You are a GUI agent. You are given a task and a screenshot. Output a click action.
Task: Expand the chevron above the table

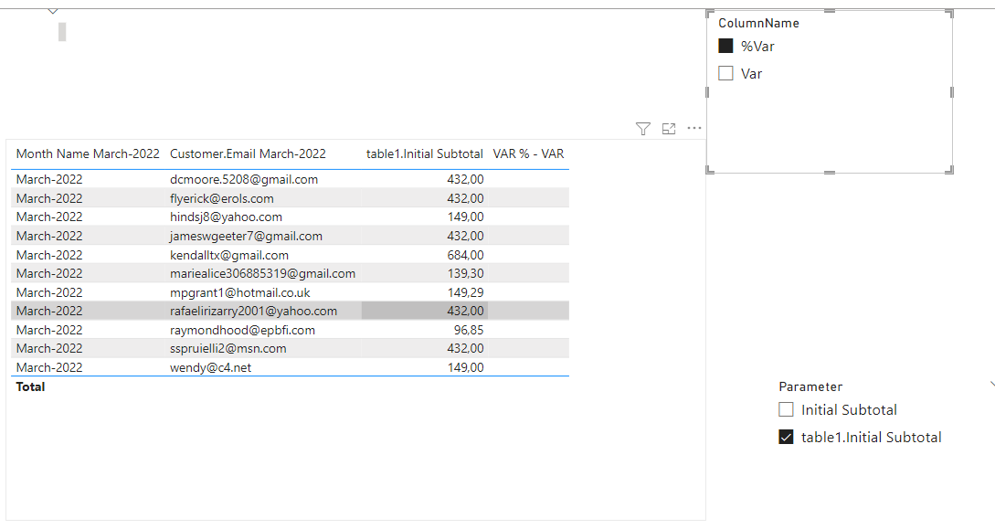tap(53, 11)
